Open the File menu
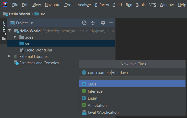 pyautogui.click(x=15, y=5)
